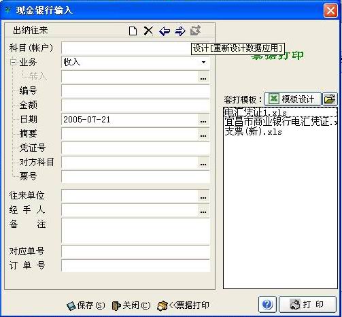Image resolution: width=342 pixels, height=317 pixels.
Task: Toggle the <<票据打印 panel button
Action: tap(183, 305)
